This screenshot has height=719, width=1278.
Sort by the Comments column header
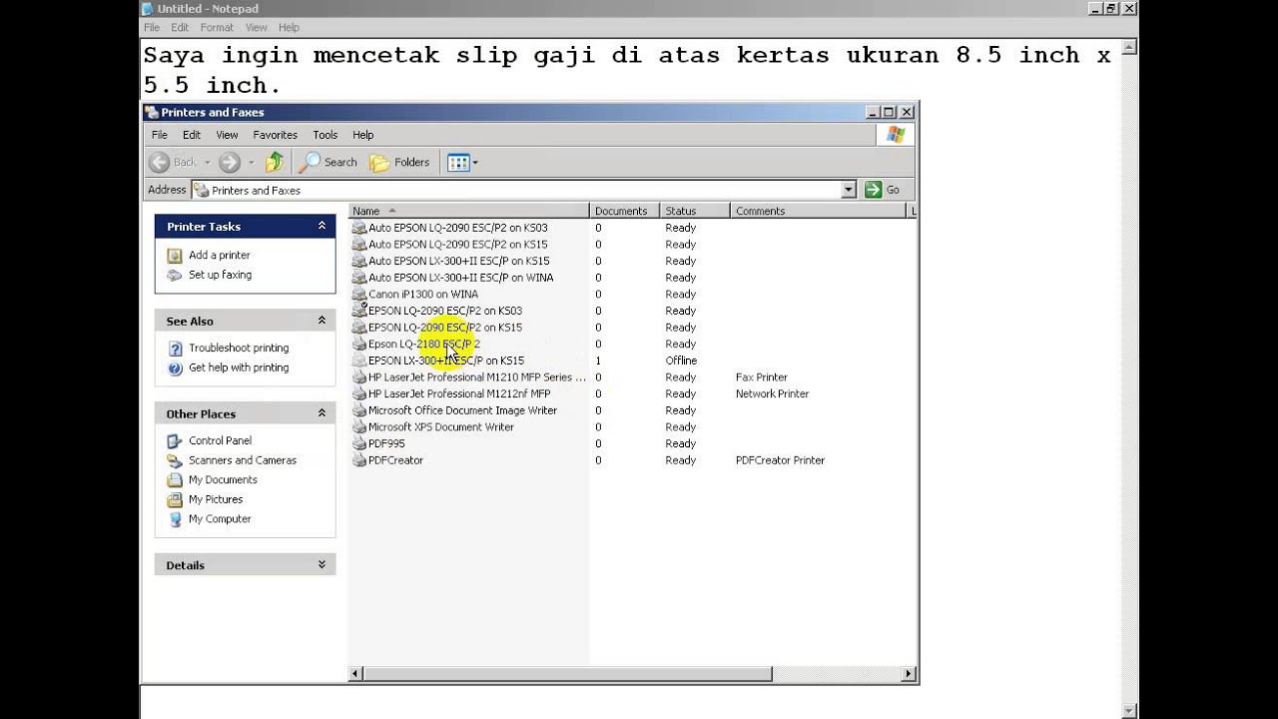coord(819,211)
